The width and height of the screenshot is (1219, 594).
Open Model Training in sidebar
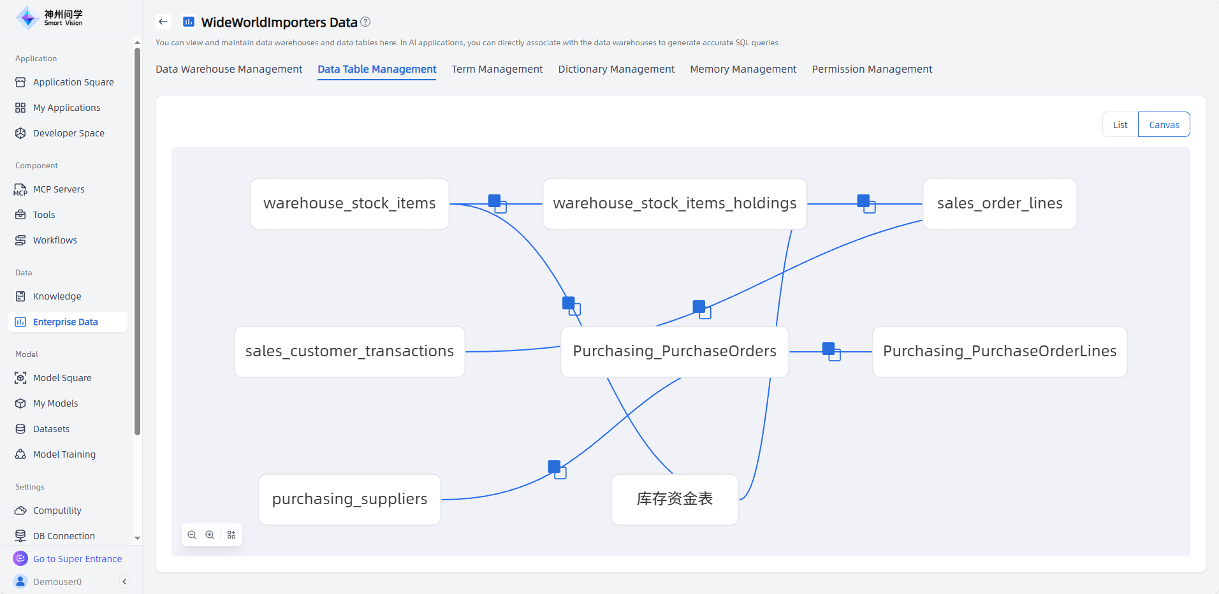coord(64,454)
